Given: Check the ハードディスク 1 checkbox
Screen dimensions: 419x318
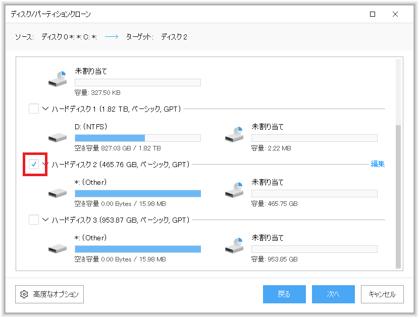Looking at the screenshot, I should pos(34,109).
